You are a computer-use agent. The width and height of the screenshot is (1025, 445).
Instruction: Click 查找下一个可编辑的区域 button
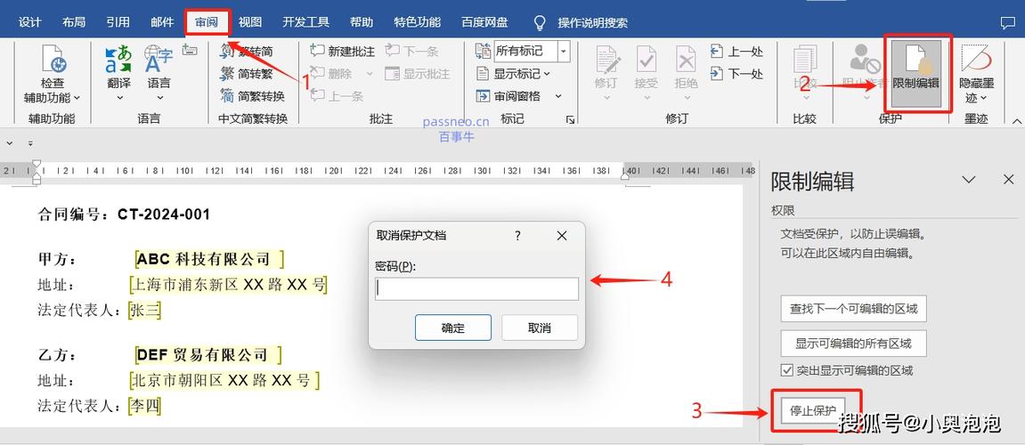click(x=854, y=309)
